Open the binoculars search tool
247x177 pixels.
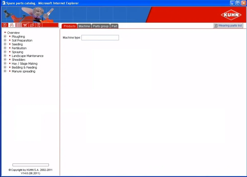point(12,25)
